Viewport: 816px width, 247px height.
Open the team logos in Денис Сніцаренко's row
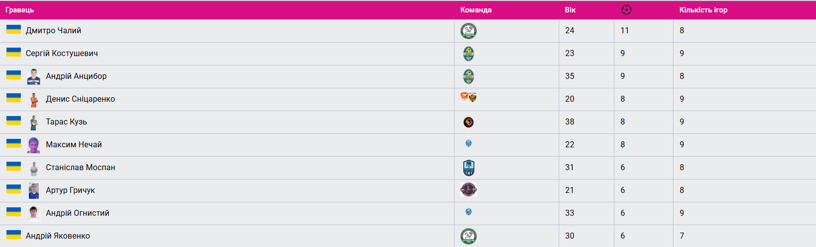468,97
